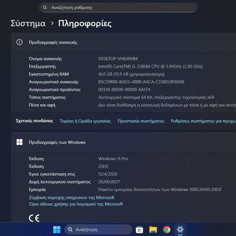236x236 pixels.
Task: Click the Δομή λειτουργικού συστήματος label
Action: (x=60, y=182)
